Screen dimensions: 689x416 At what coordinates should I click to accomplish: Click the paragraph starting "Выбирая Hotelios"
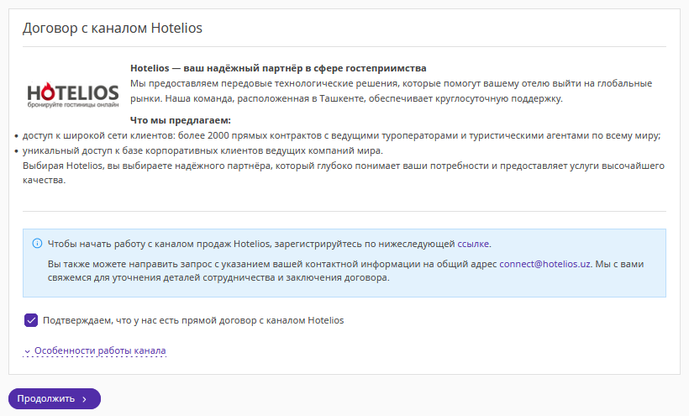click(344, 172)
